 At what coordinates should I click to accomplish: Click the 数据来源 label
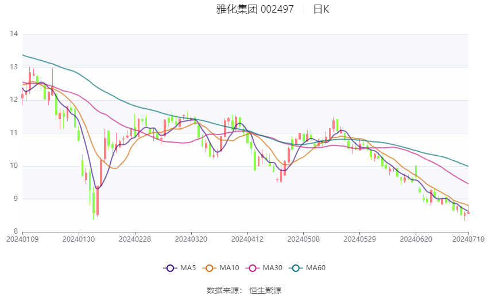pyautogui.click(x=223, y=290)
